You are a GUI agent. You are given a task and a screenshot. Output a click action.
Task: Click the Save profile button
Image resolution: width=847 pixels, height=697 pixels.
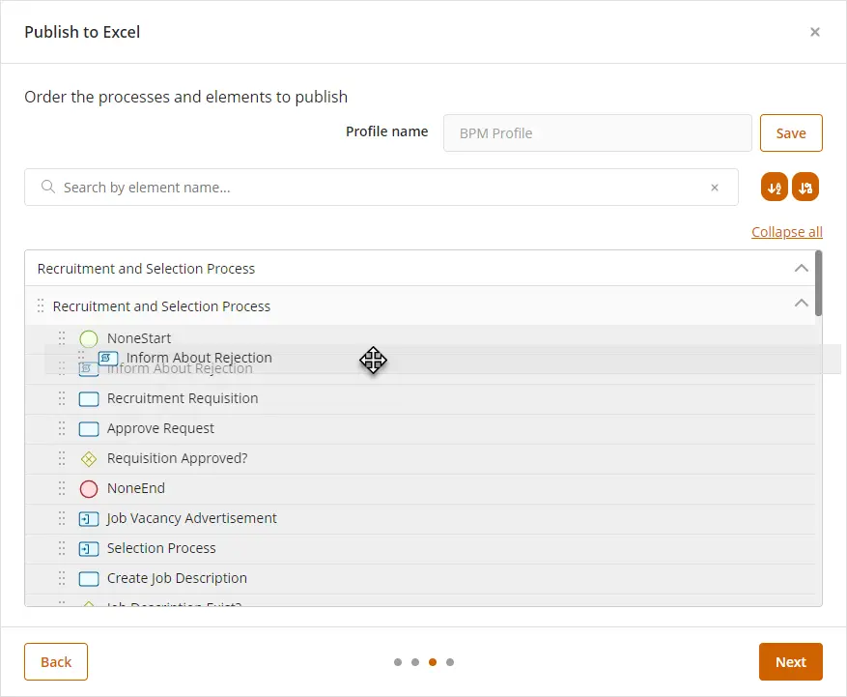(x=791, y=133)
